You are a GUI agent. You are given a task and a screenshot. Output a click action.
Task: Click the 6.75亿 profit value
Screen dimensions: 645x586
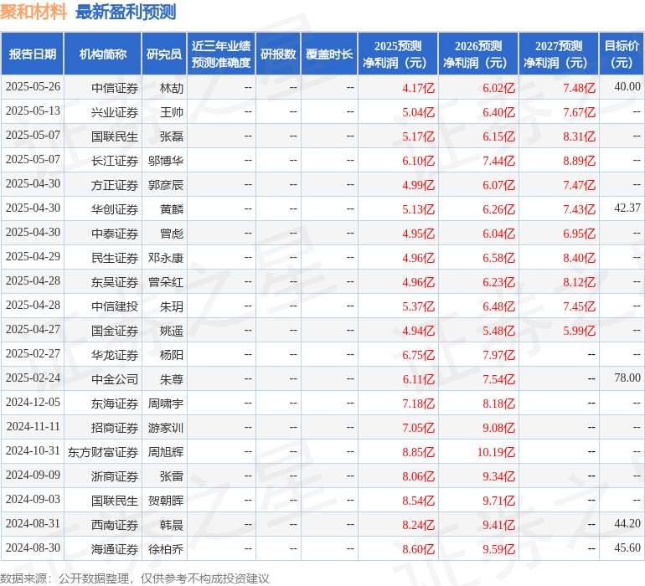(418, 355)
